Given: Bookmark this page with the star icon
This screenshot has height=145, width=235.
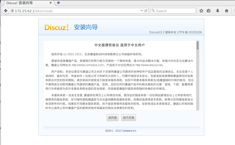Looking at the screenshot, I should coord(201,11).
